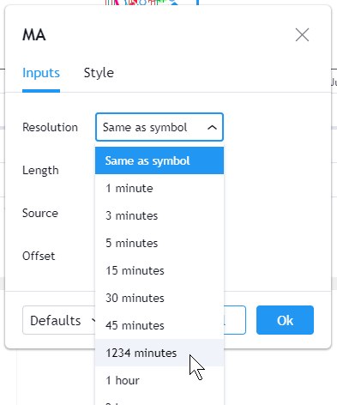Image resolution: width=337 pixels, height=405 pixels.
Task: Open the Inputs tab
Action: pyautogui.click(x=41, y=73)
